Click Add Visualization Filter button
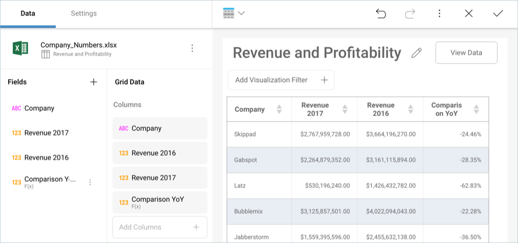Viewport: 518px width, 243px height. [x=281, y=80]
